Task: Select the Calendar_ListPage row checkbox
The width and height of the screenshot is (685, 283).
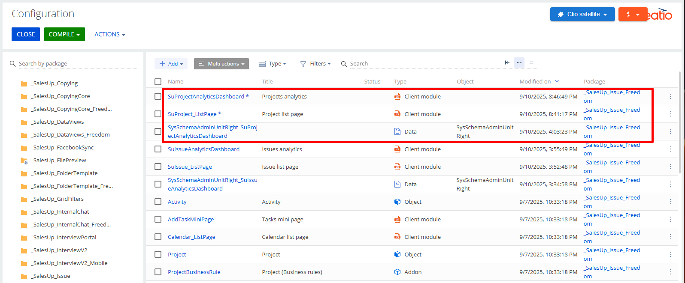Action: (x=158, y=237)
